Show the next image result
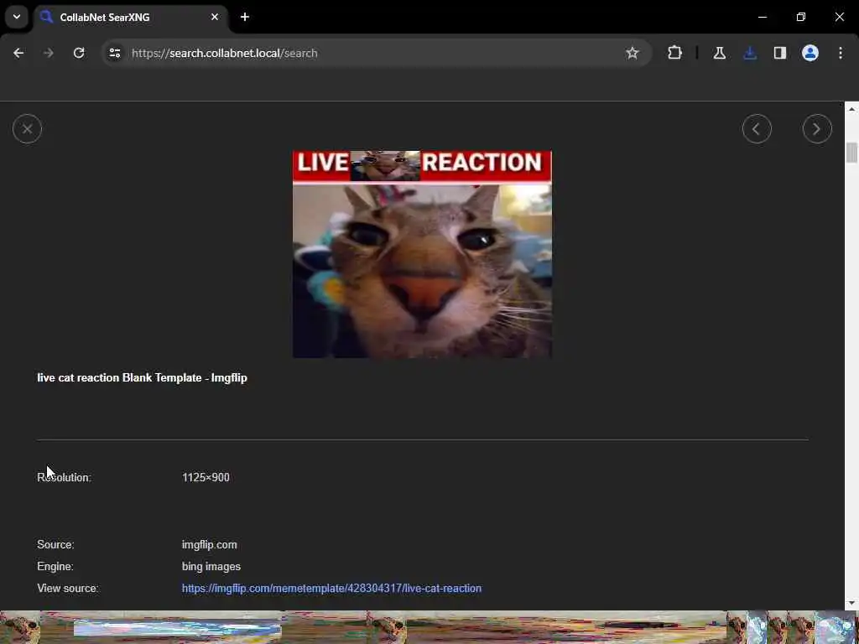 click(x=817, y=128)
